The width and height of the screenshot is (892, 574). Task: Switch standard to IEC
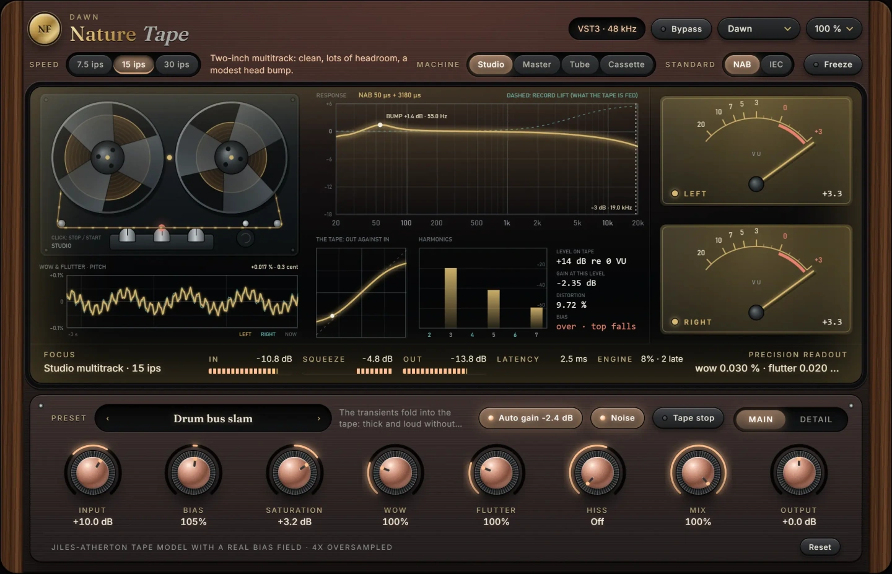[776, 64]
